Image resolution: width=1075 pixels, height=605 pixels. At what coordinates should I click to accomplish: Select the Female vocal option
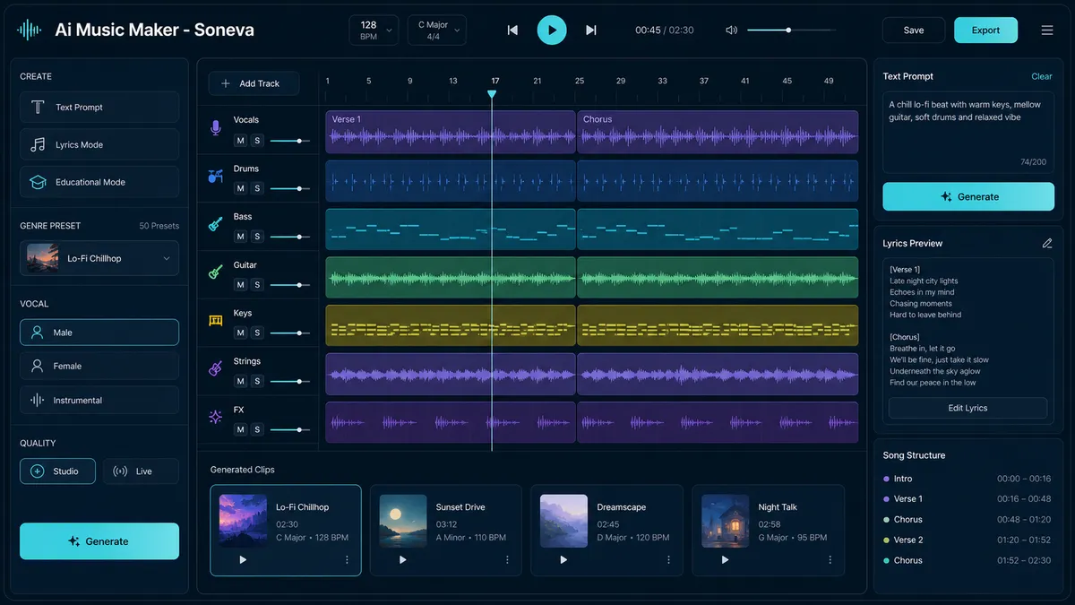(x=99, y=366)
